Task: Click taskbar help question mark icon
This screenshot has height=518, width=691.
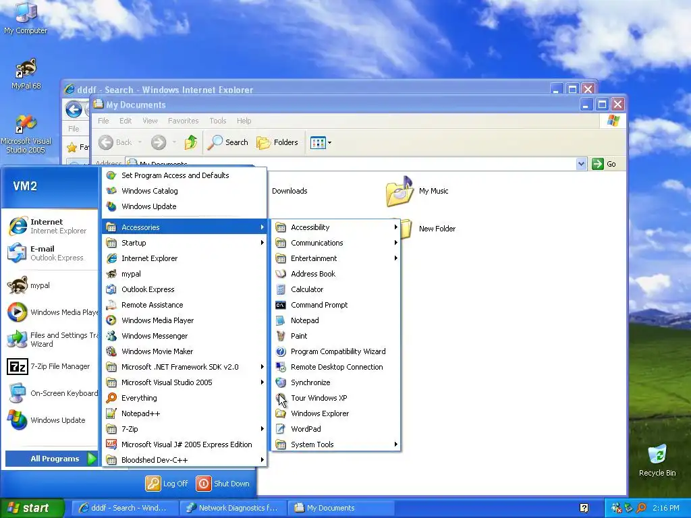Action: pos(584,508)
